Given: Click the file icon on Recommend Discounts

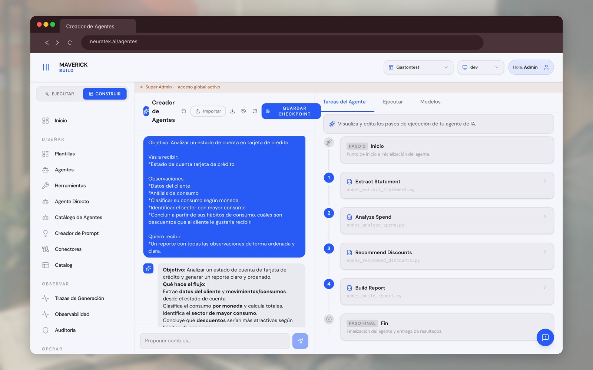Looking at the screenshot, I should [349, 252].
